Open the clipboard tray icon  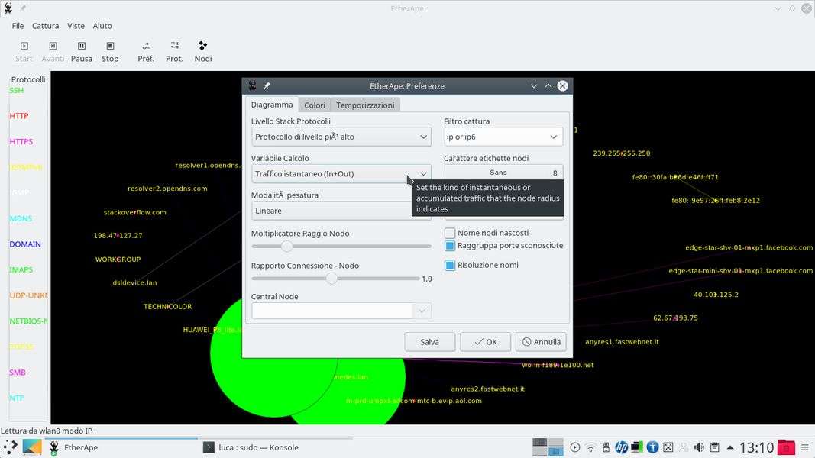click(x=714, y=447)
